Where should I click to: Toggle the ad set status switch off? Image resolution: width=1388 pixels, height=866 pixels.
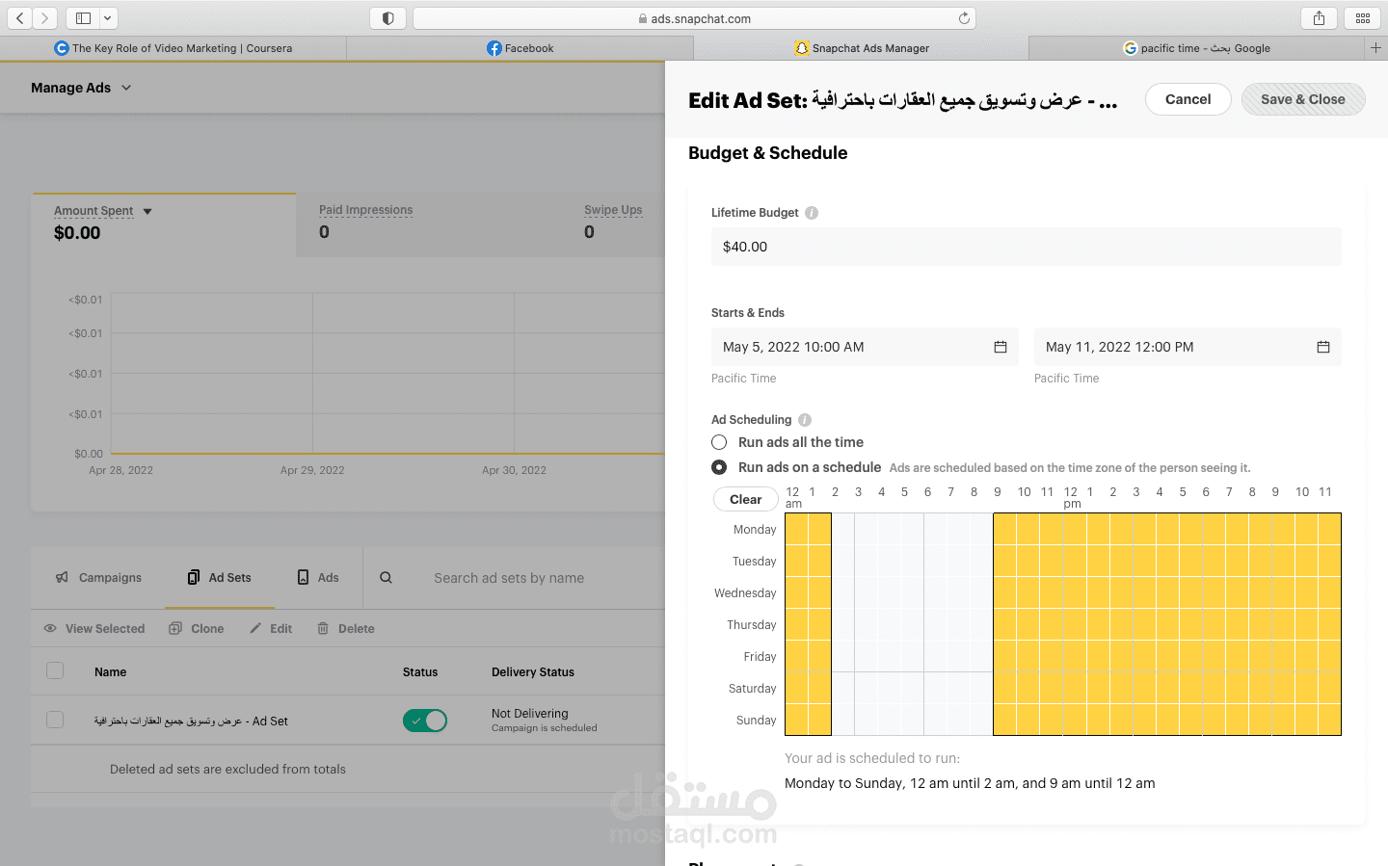pyautogui.click(x=425, y=721)
